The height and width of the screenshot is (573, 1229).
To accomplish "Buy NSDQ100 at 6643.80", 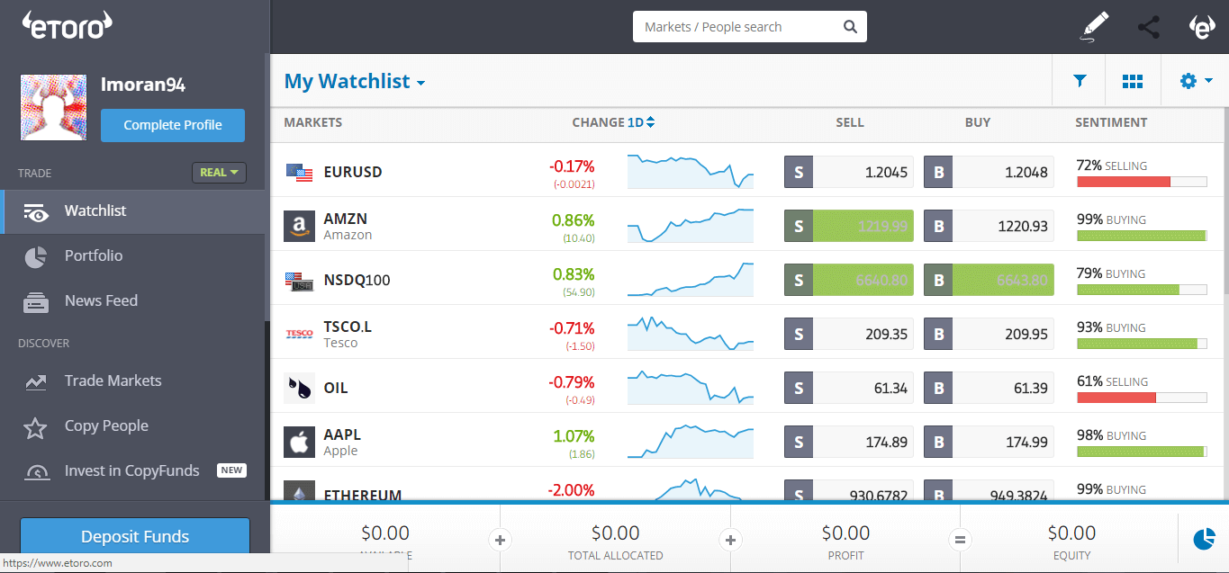I will [989, 280].
